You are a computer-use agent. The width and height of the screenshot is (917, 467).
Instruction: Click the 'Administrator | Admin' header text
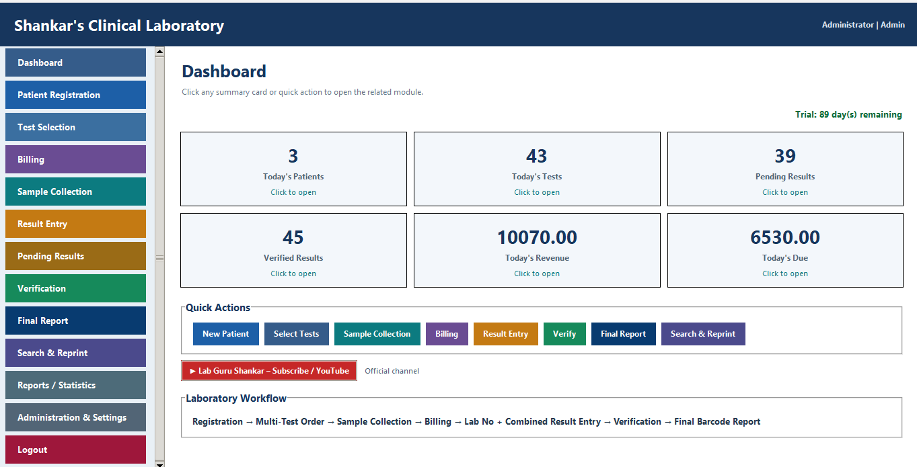tap(863, 25)
